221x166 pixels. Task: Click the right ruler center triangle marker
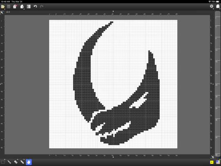tap(213, 84)
